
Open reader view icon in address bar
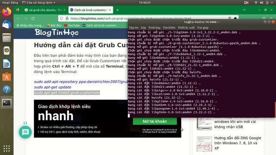[230, 18]
